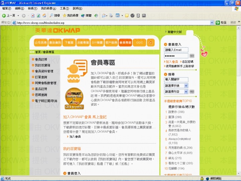
Task: Click the HiTrust Secure Site verify seal
Action: [74, 99]
